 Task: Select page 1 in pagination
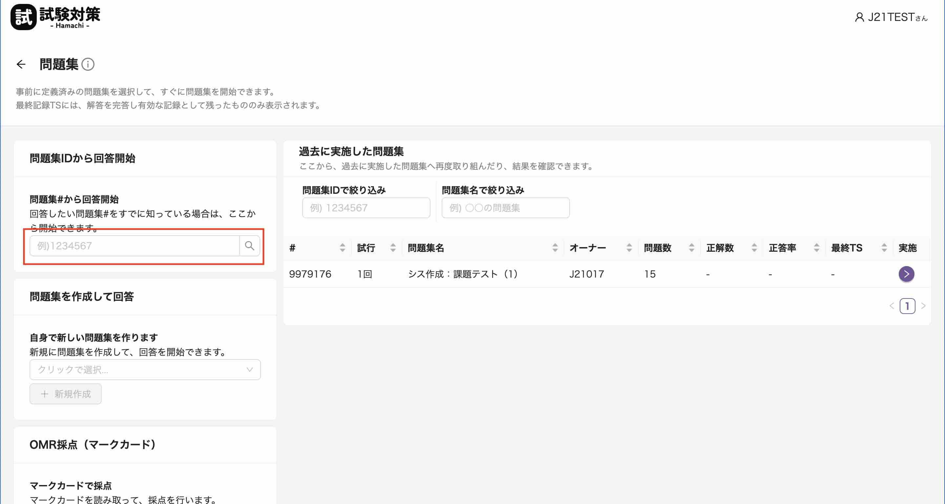click(x=907, y=306)
